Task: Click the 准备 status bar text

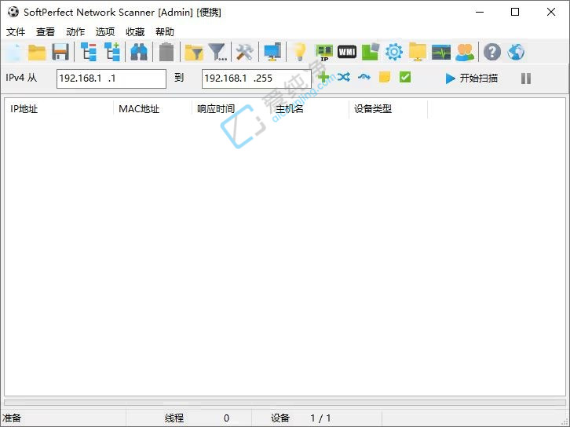Action: point(12,418)
